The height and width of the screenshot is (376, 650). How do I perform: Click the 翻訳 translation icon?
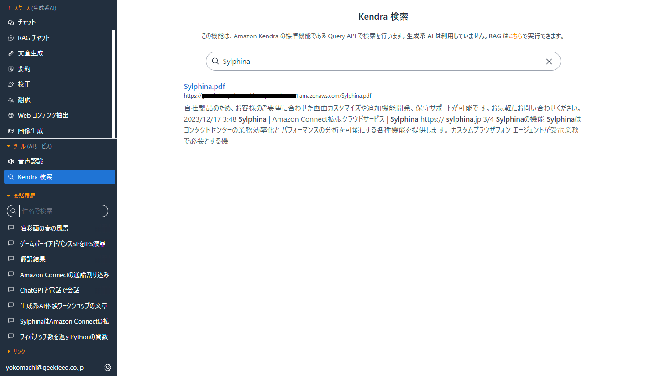click(11, 100)
